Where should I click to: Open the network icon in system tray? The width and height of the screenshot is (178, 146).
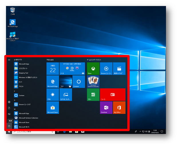tap(143, 131)
